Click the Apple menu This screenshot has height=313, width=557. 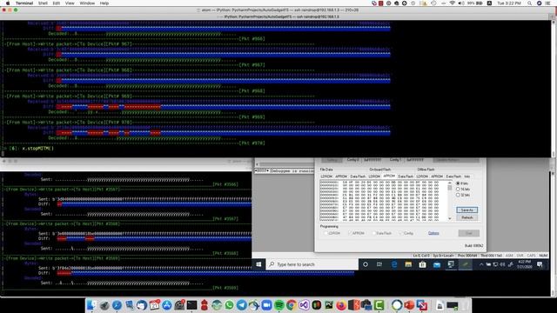8,3
